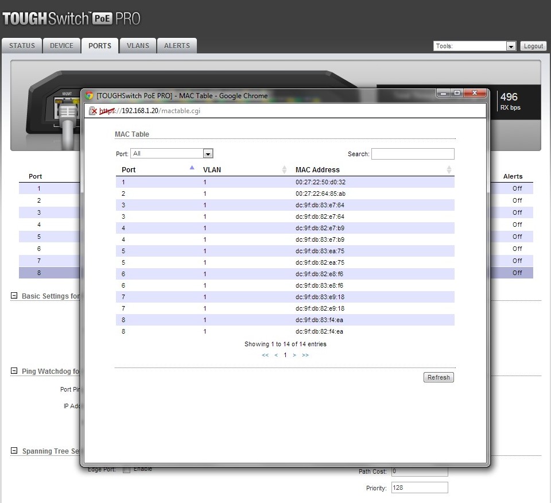The width and height of the screenshot is (551, 503).
Task: Switch to the STATUS tab
Action: [x=22, y=46]
